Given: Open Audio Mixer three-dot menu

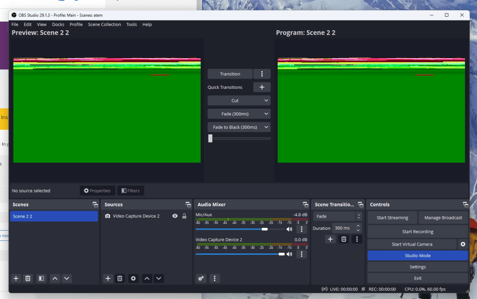Looking at the screenshot, I should (x=214, y=279).
